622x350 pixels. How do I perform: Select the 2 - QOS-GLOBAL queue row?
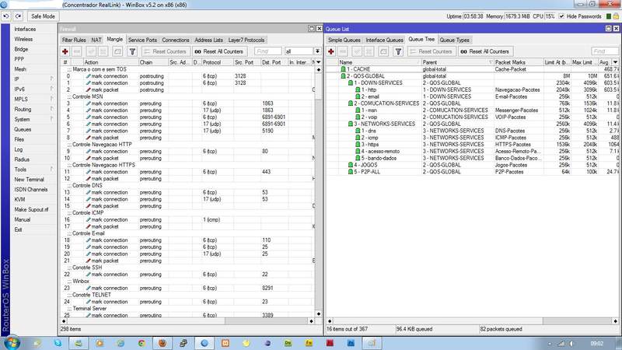[x=472, y=75]
